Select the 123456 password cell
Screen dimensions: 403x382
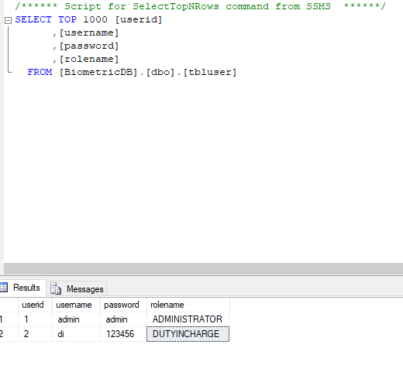[124, 334]
